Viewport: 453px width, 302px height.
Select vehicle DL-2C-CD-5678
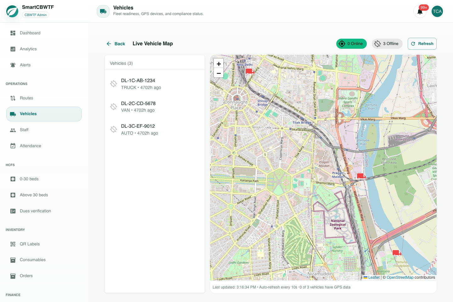point(155,107)
